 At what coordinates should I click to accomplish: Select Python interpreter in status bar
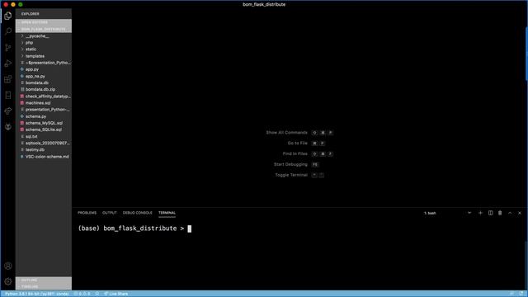click(x=36, y=294)
